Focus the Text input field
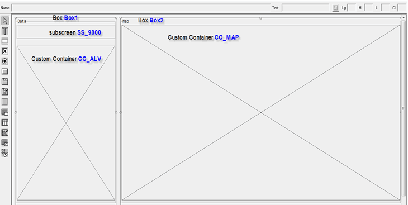408x205 pixels. (306, 8)
